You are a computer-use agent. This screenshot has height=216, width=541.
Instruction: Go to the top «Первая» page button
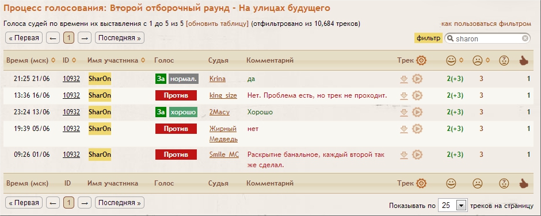click(24, 38)
